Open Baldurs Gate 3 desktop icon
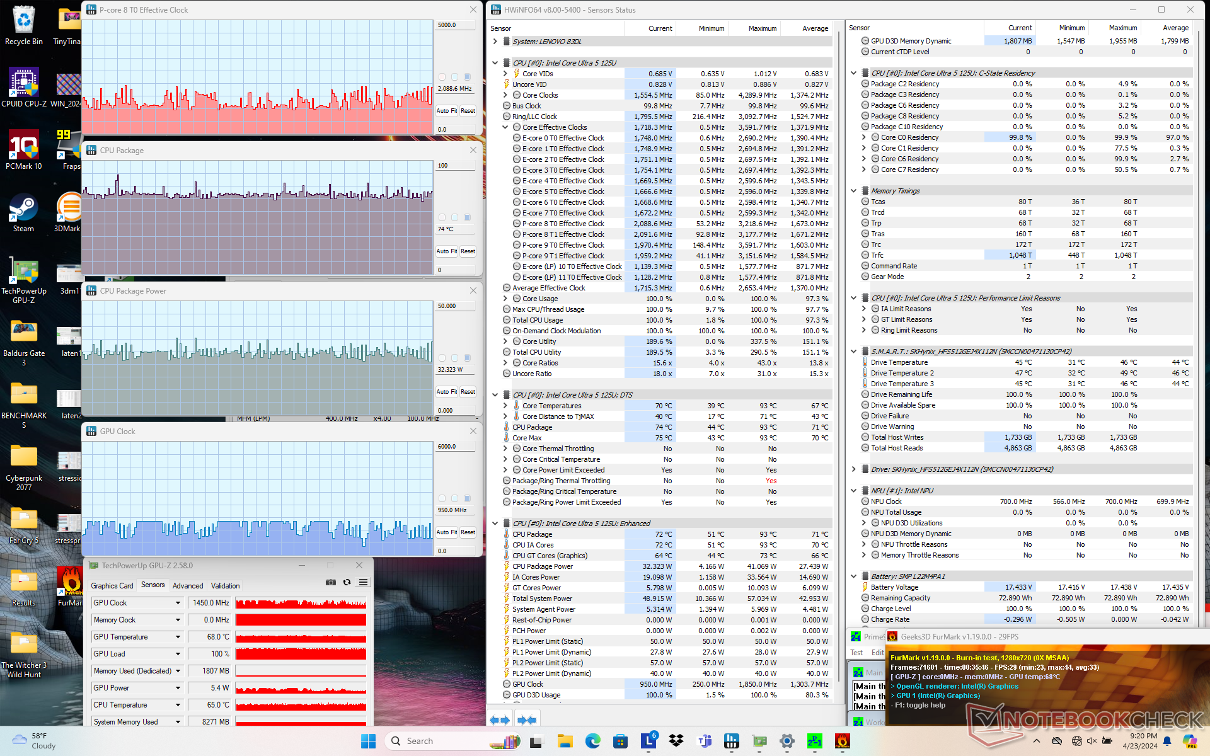The height and width of the screenshot is (756, 1210). [24, 342]
